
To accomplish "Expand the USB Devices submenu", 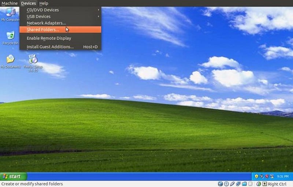I will pos(60,16).
